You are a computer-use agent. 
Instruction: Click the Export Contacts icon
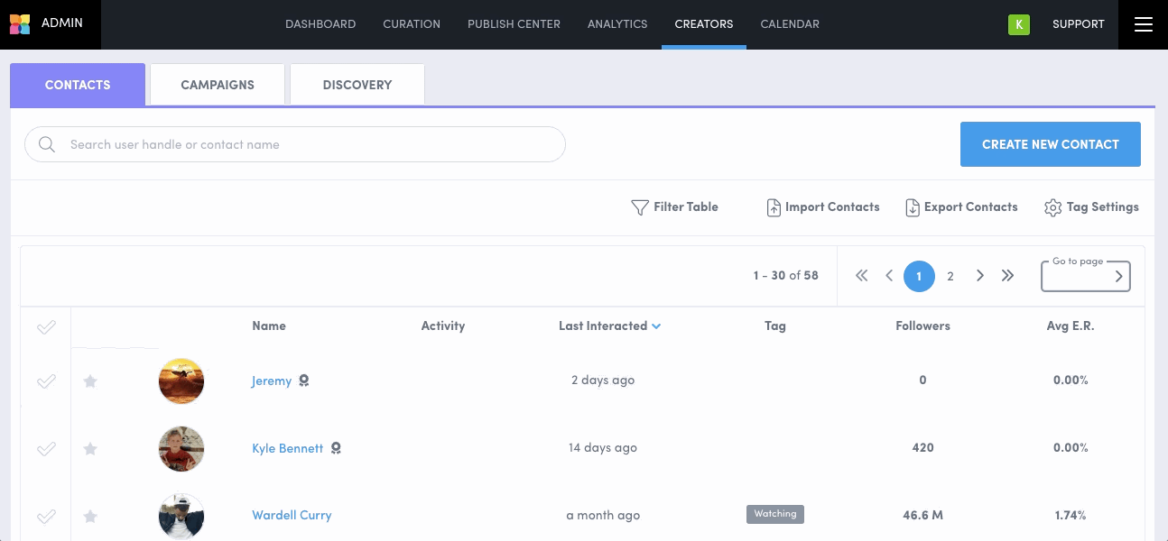coord(913,207)
